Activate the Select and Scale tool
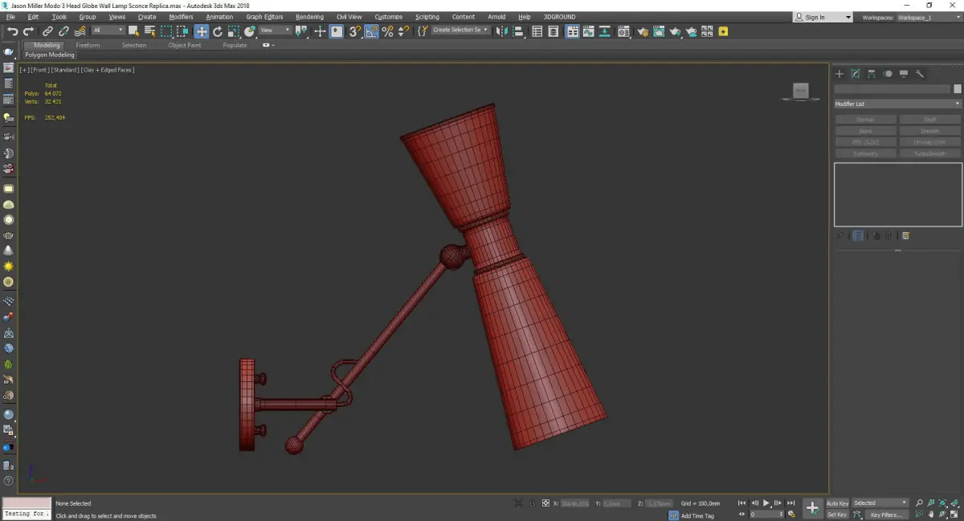The image size is (964, 521). [233, 31]
